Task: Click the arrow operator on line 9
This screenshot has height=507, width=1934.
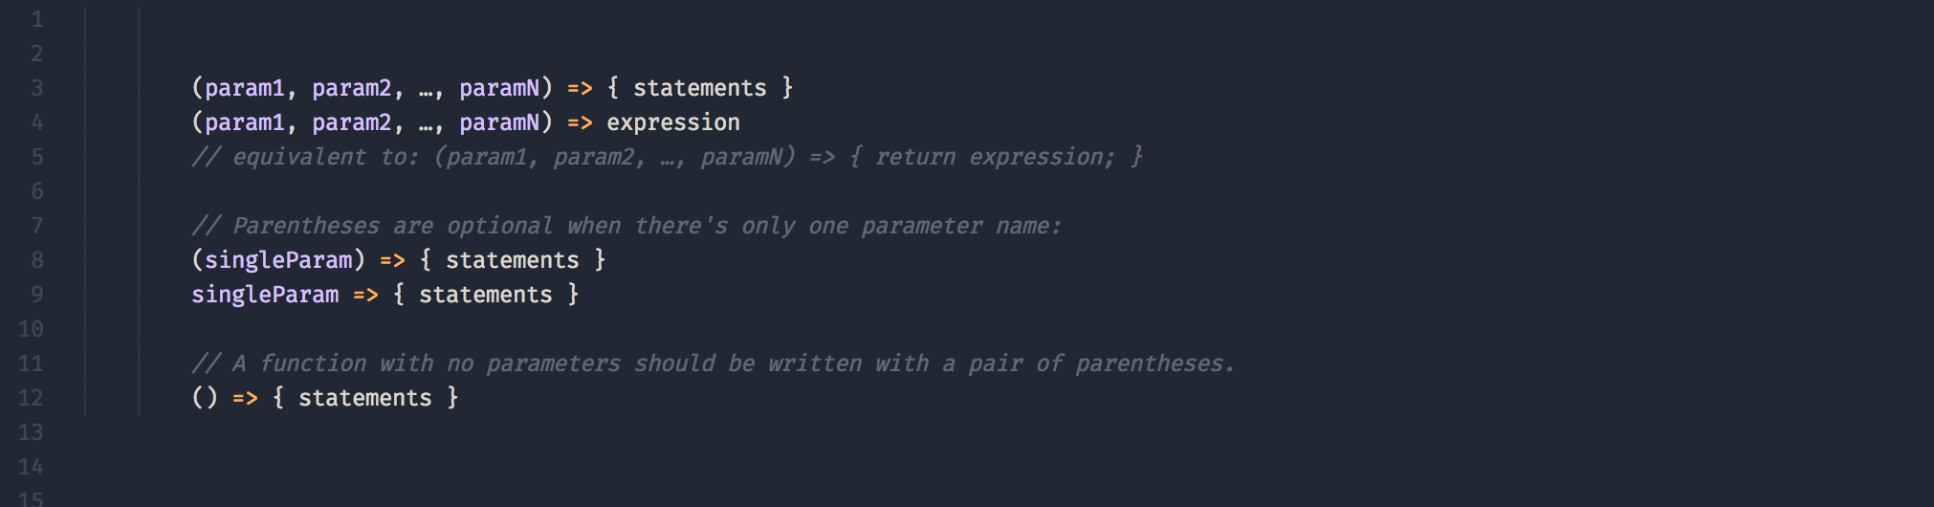Action: pos(365,295)
